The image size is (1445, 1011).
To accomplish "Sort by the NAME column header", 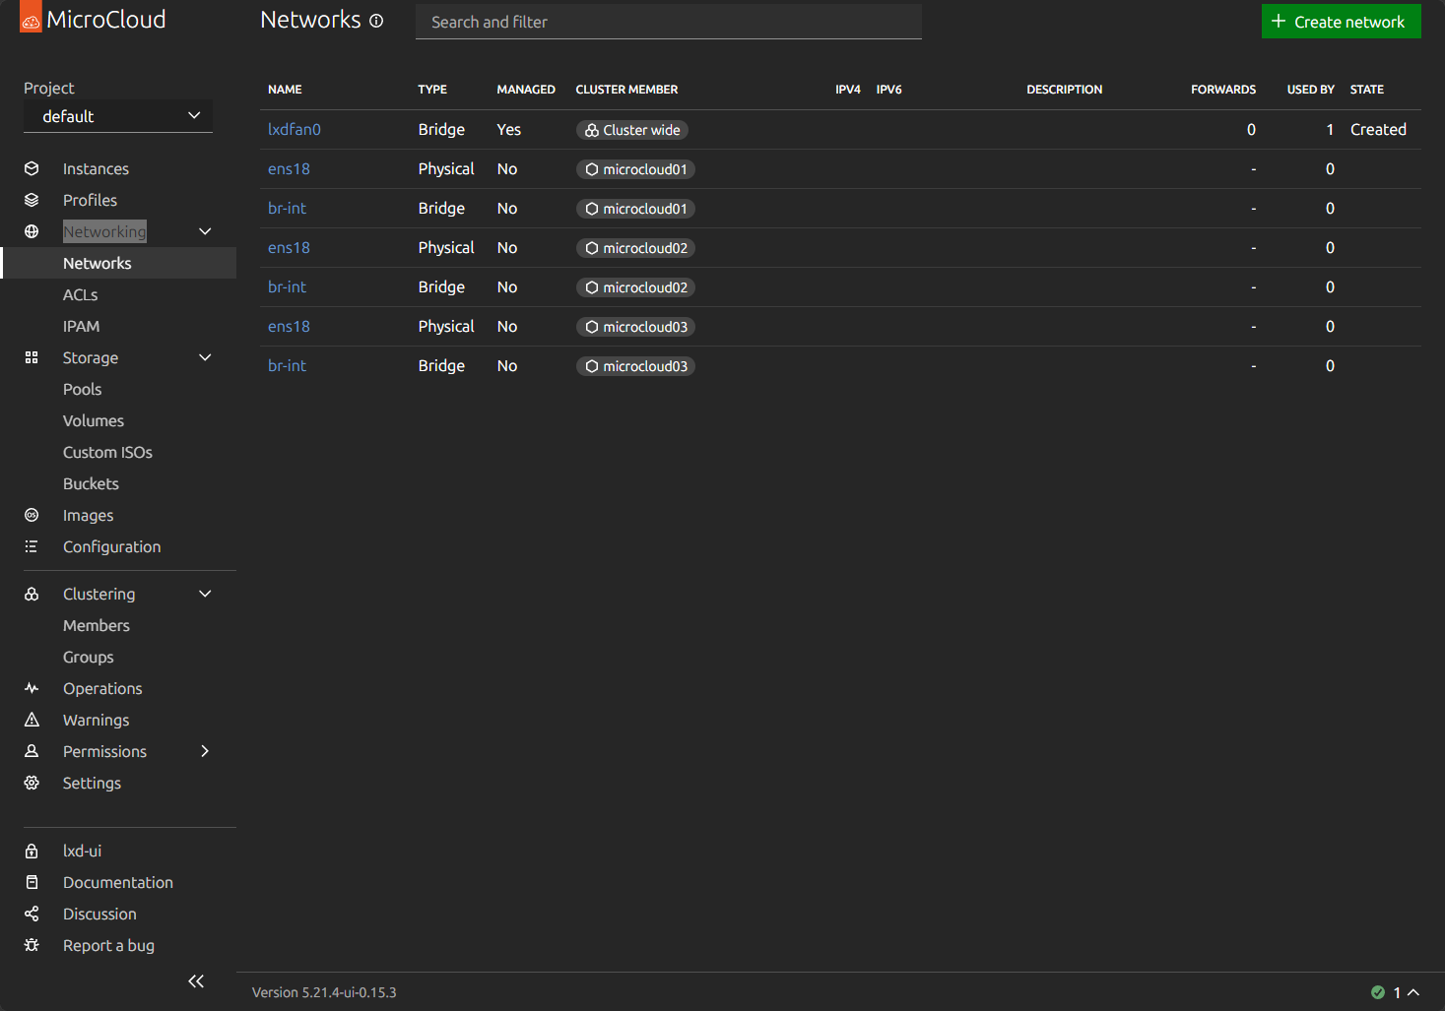I will click(x=285, y=90).
